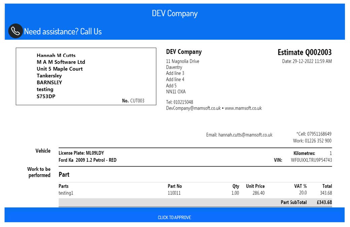Click the DevCompany@mamsoft.co.uk email address

point(194,108)
